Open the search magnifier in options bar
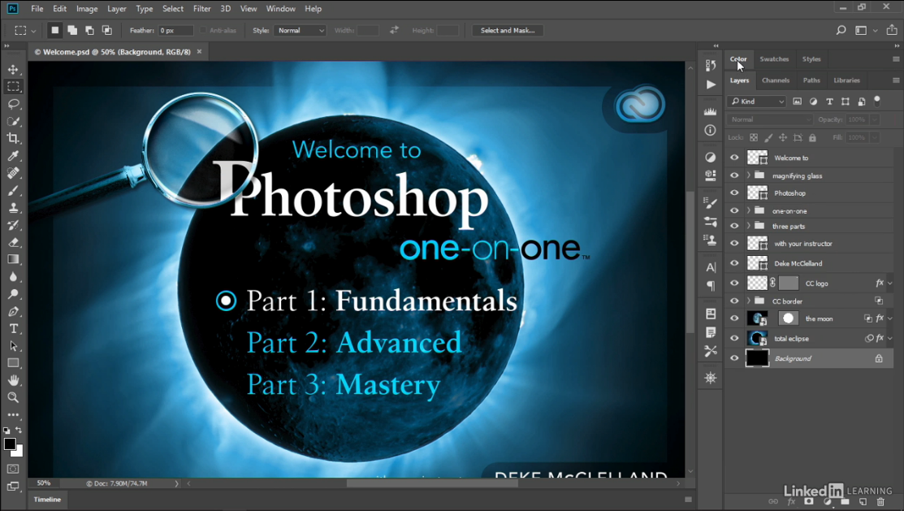 click(841, 31)
